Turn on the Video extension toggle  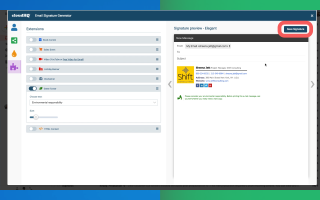coord(32,59)
